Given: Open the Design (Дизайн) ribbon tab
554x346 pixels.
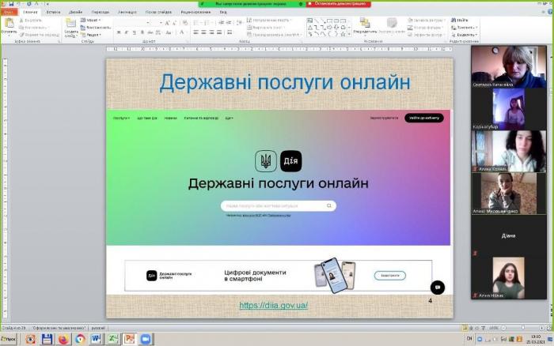Looking at the screenshot, I should [x=75, y=13].
